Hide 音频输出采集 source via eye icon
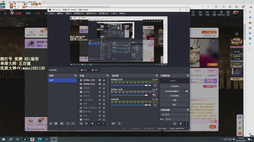Image resolution: width=254 pixels, height=142 pixels. coord(100,84)
